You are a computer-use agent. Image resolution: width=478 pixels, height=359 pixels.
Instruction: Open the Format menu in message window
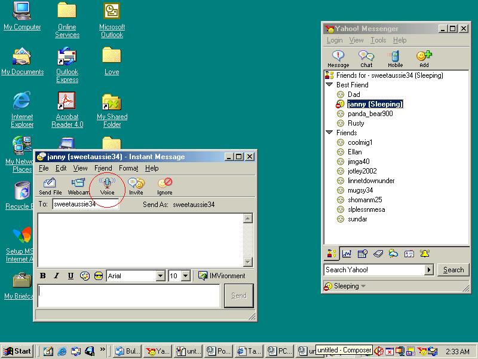[128, 169]
